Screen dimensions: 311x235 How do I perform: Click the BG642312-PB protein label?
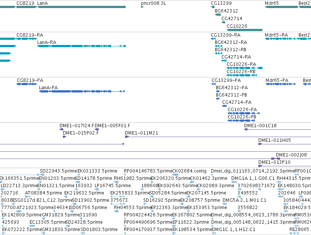[x=231, y=95]
